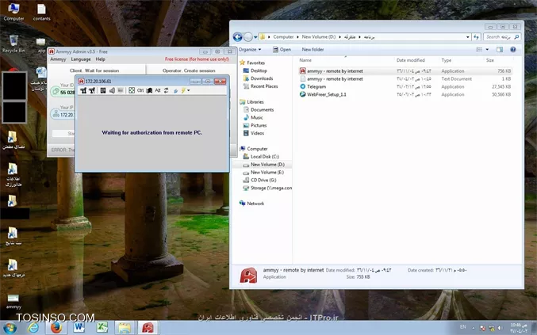Click the Alt key button in remote toolbar
The image size is (537, 335).
[x=158, y=90]
